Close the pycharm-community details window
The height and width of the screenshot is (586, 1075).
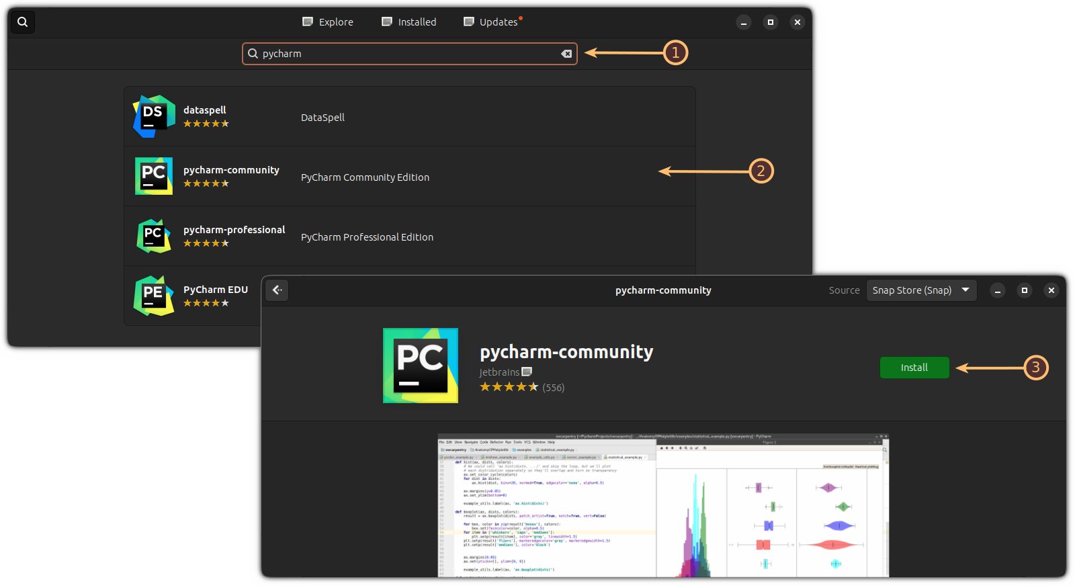pos(1051,290)
